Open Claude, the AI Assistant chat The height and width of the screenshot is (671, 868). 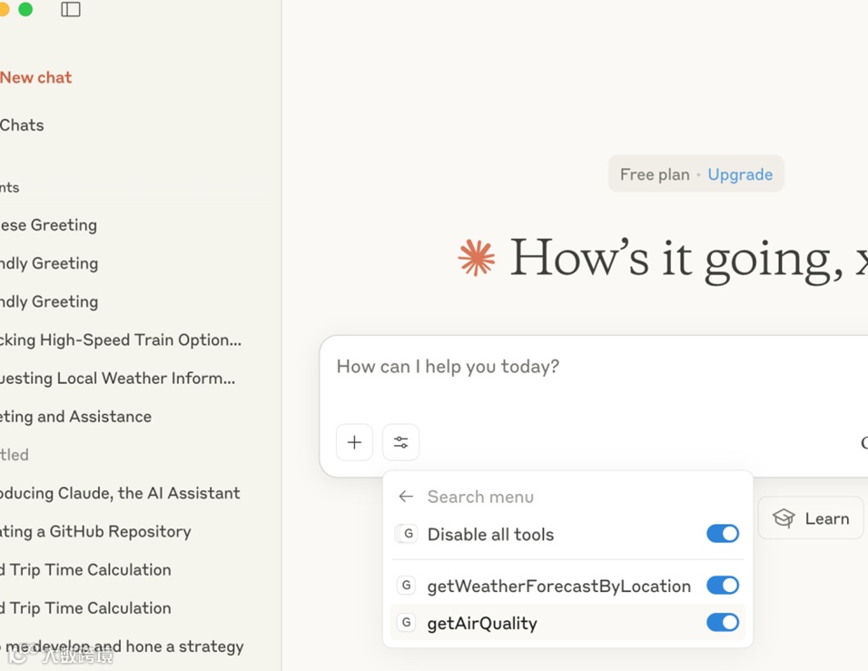pos(120,493)
